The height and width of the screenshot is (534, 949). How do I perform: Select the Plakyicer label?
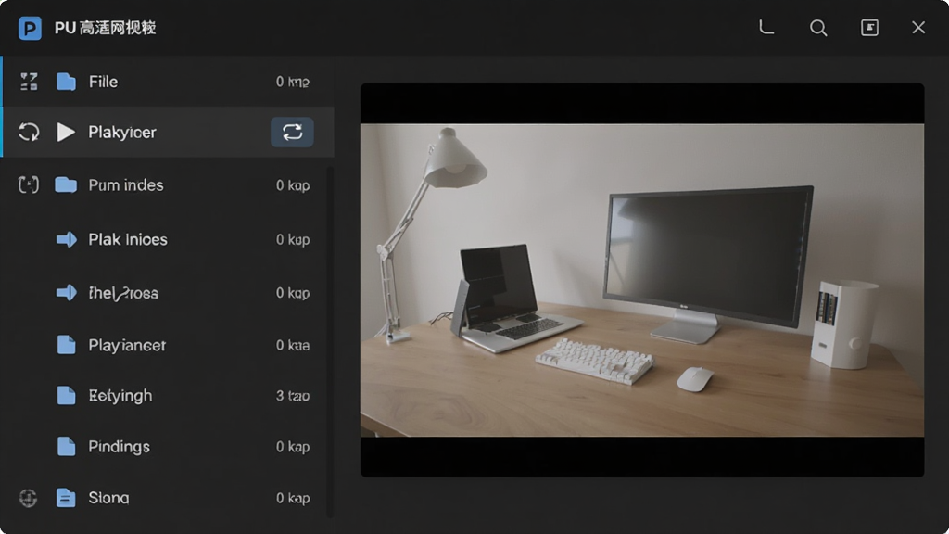coord(122,132)
